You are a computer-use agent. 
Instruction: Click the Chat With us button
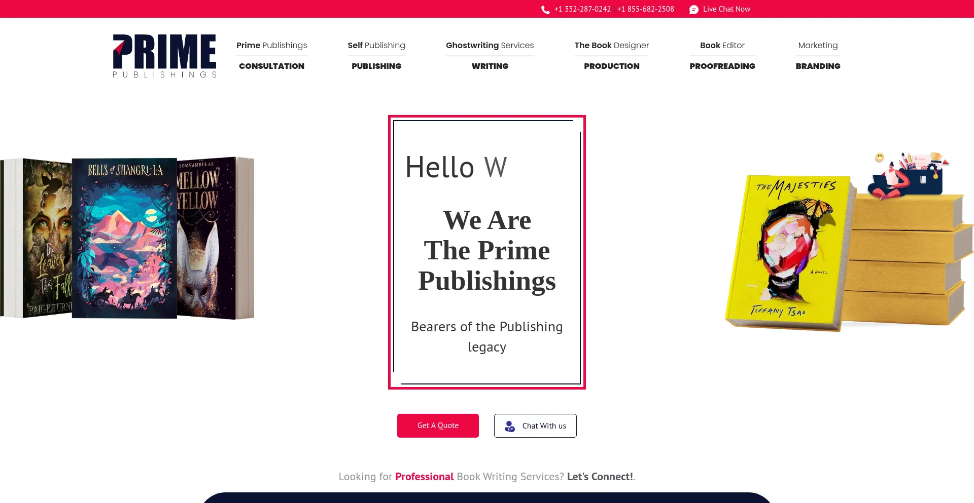pyautogui.click(x=535, y=426)
